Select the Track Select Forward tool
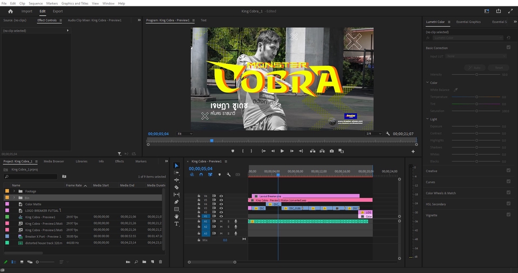Screen dimensions: 518x273 [177, 173]
